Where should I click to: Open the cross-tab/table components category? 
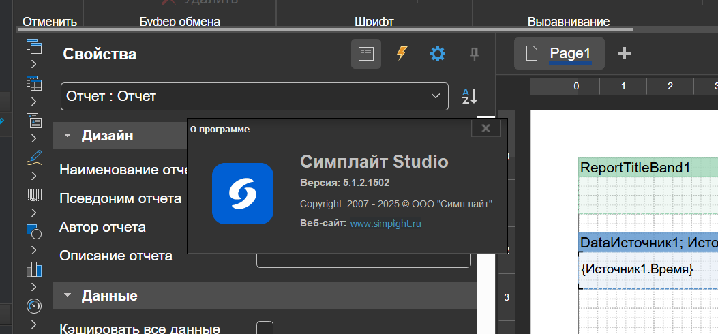click(x=33, y=84)
